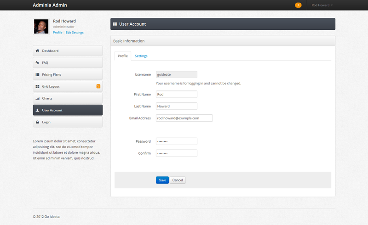Click Rod Howard's avatar thumbnail

[41, 27]
